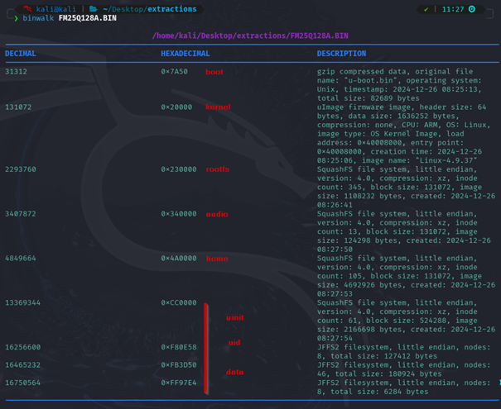Click the HEXADECIMAL column header
Screen dimensions: 501x409
(185, 54)
